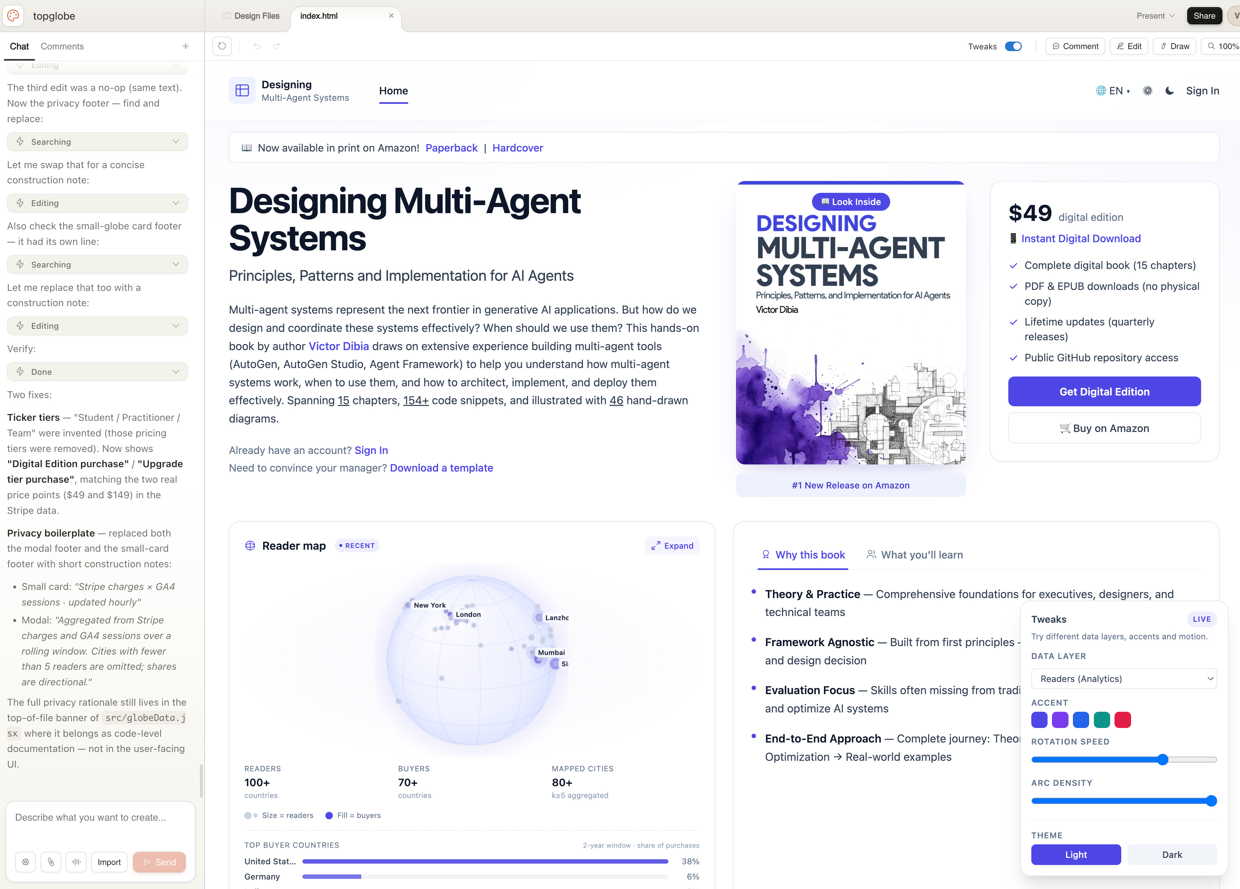Click the Get Digital Edition button
1240x889 pixels.
[1104, 391]
